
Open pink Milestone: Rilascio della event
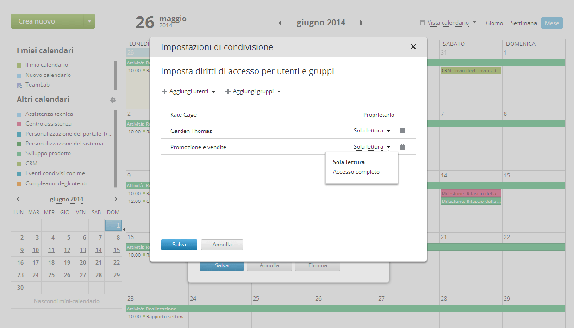(x=471, y=193)
